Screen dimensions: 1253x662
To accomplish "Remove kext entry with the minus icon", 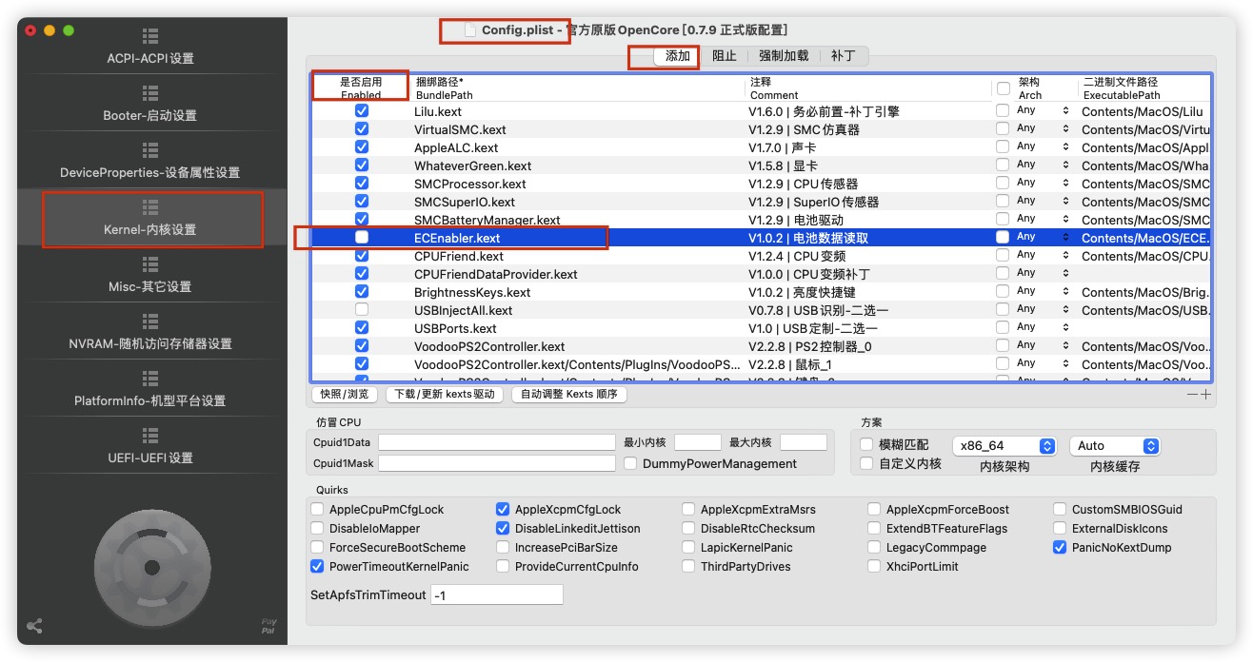I will 1192,394.
